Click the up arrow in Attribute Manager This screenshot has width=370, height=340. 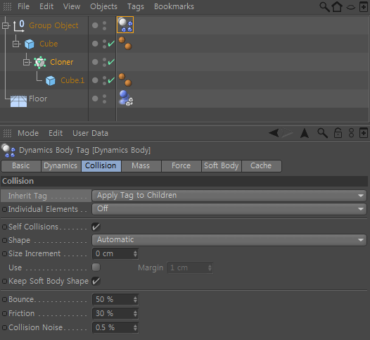[x=305, y=133]
